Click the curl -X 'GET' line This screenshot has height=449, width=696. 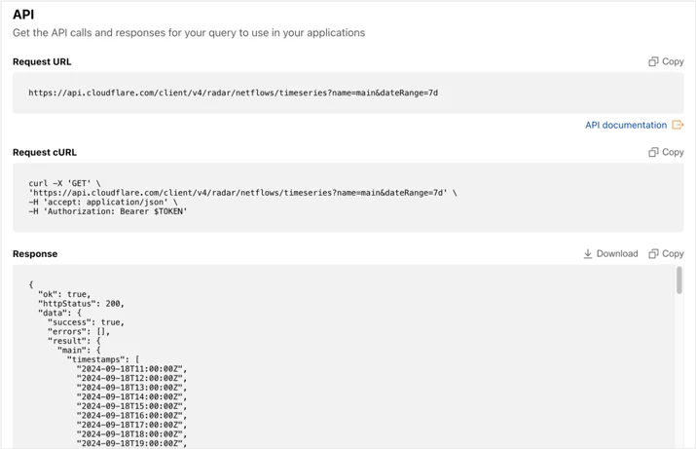[64, 183]
